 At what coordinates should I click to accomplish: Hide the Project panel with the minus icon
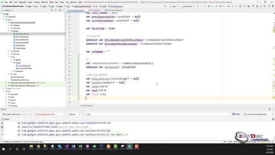(x=64, y=10)
